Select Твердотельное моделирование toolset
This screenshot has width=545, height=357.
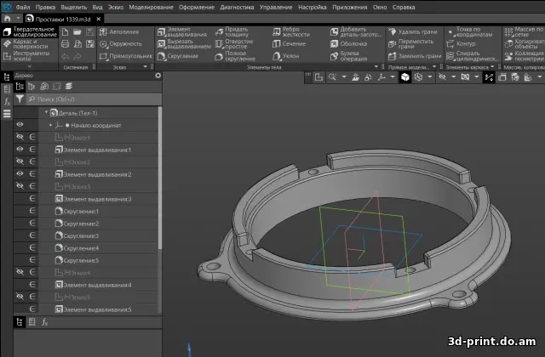[x=31, y=32]
